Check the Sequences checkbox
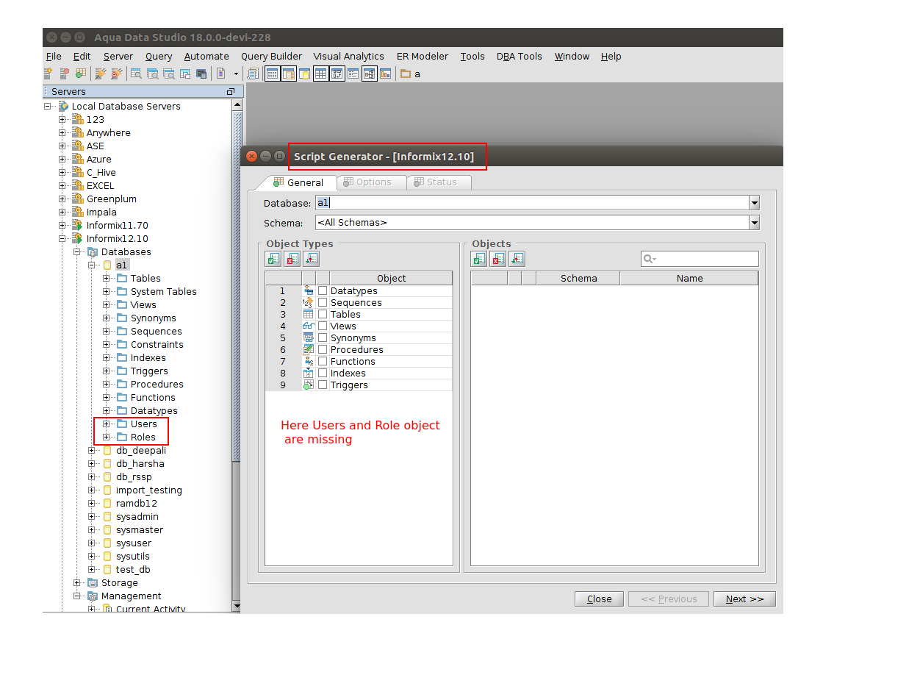This screenshot has height=675, width=920. coord(323,302)
